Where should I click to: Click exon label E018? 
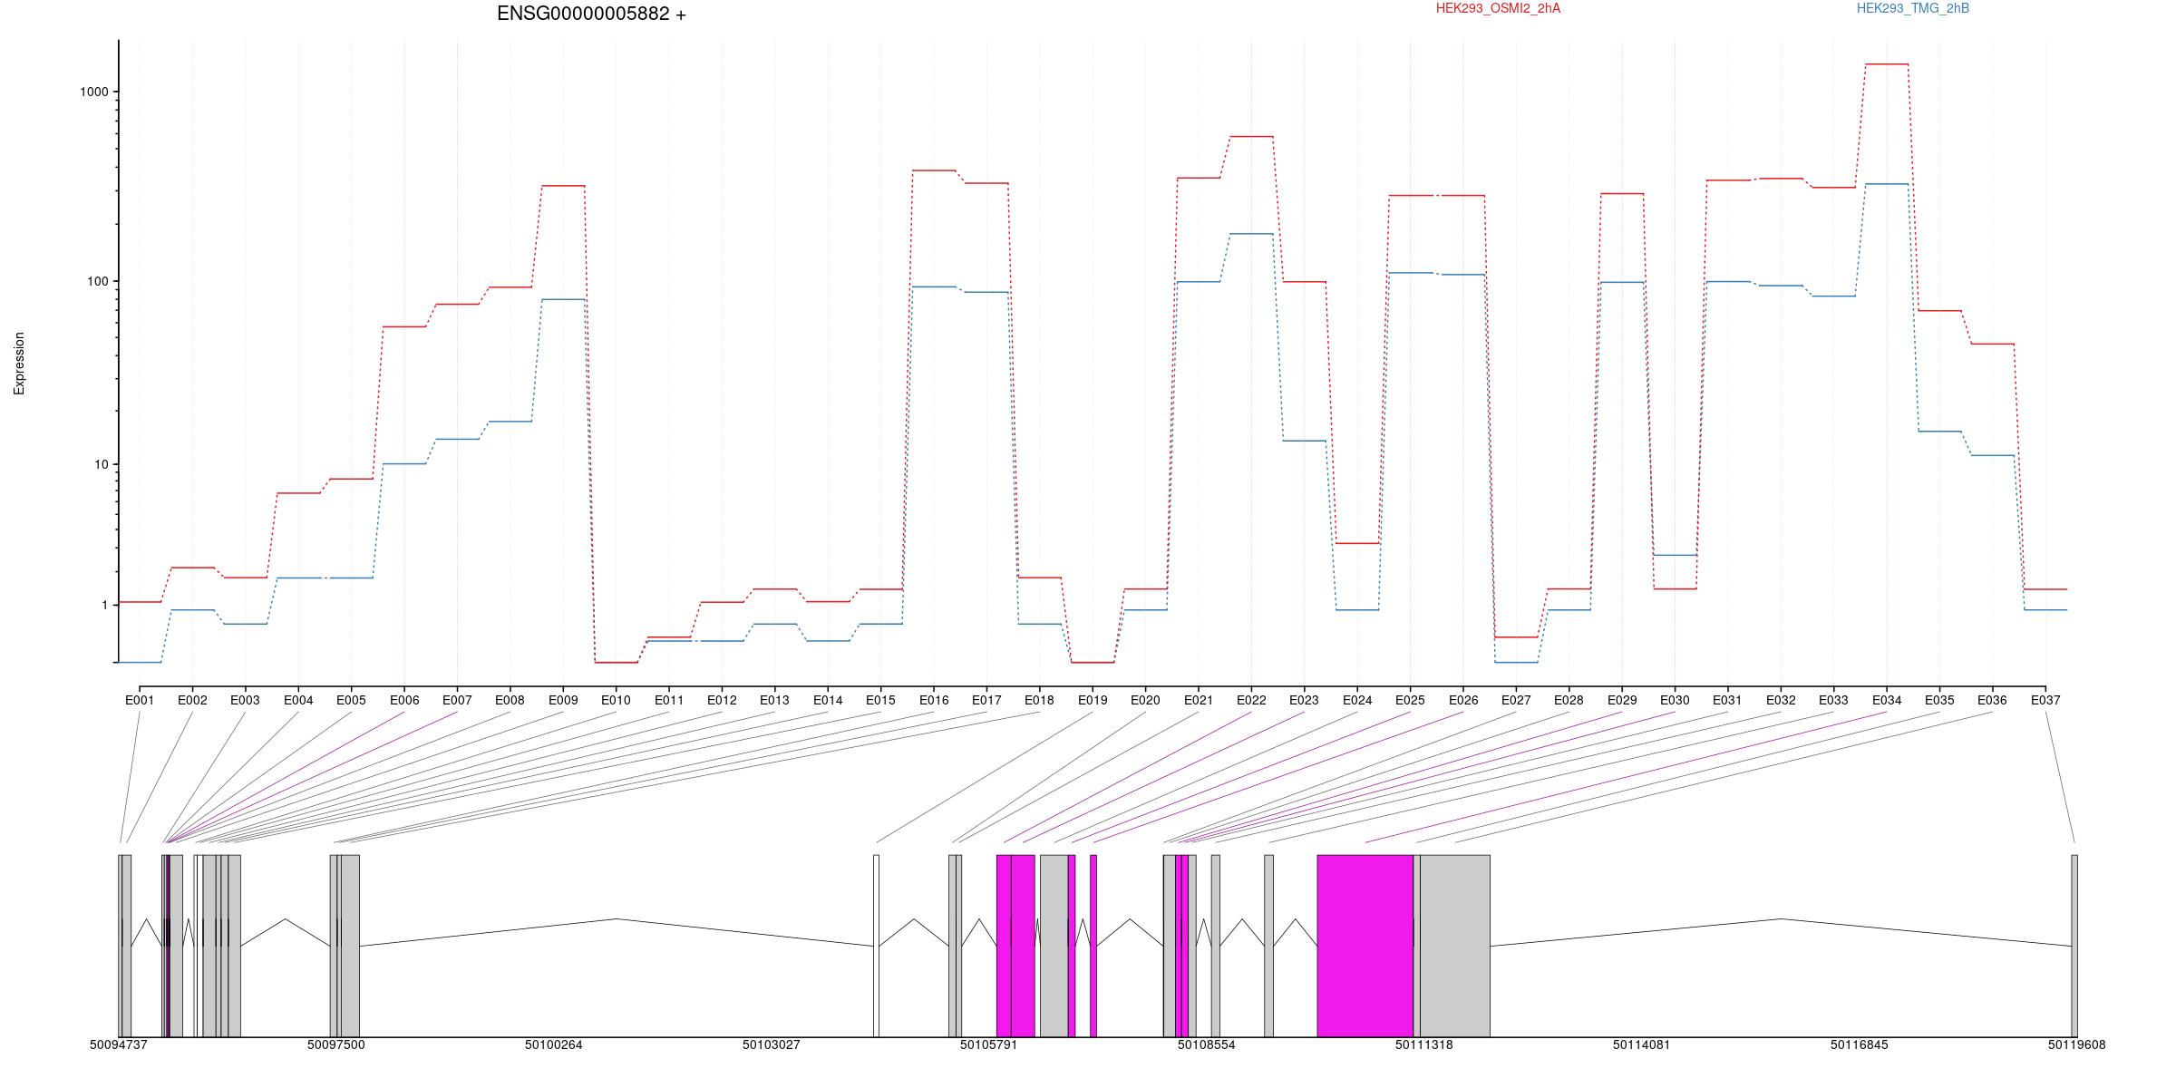[x=1039, y=700]
